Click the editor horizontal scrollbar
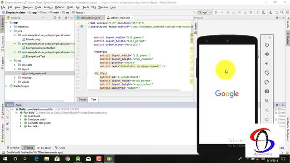The width and height of the screenshot is (290, 163). (134, 91)
